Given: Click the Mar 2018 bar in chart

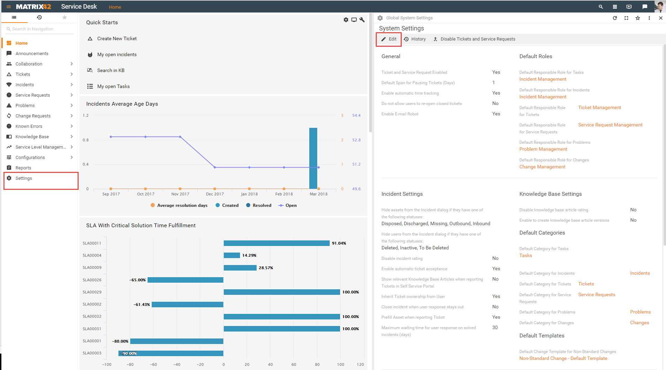Looking at the screenshot, I should (313, 158).
